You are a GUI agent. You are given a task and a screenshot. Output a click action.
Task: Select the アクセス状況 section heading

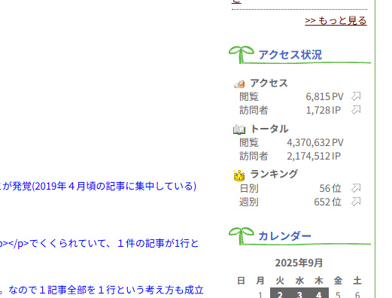click(290, 55)
